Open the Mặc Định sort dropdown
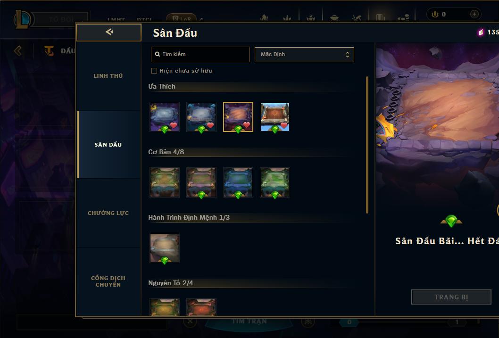 pos(304,54)
